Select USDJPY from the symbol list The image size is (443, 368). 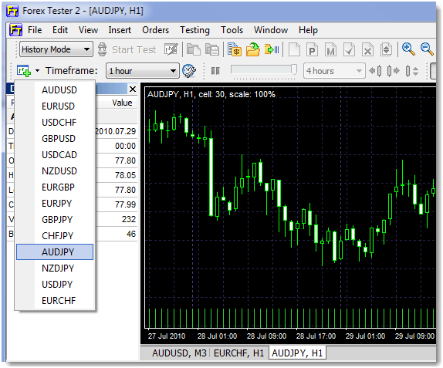tap(55, 285)
